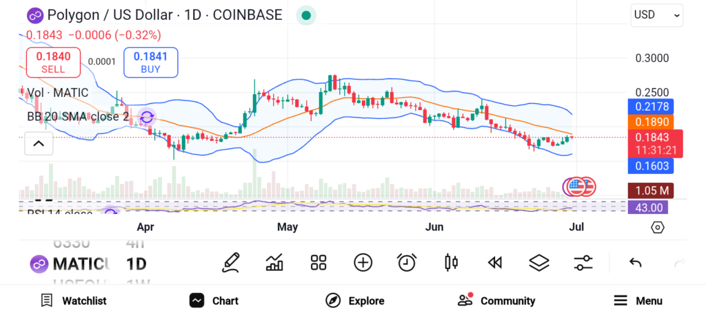This screenshot has height=317, width=706.
Task: Open the USD currency dropdown
Action: tap(656, 15)
